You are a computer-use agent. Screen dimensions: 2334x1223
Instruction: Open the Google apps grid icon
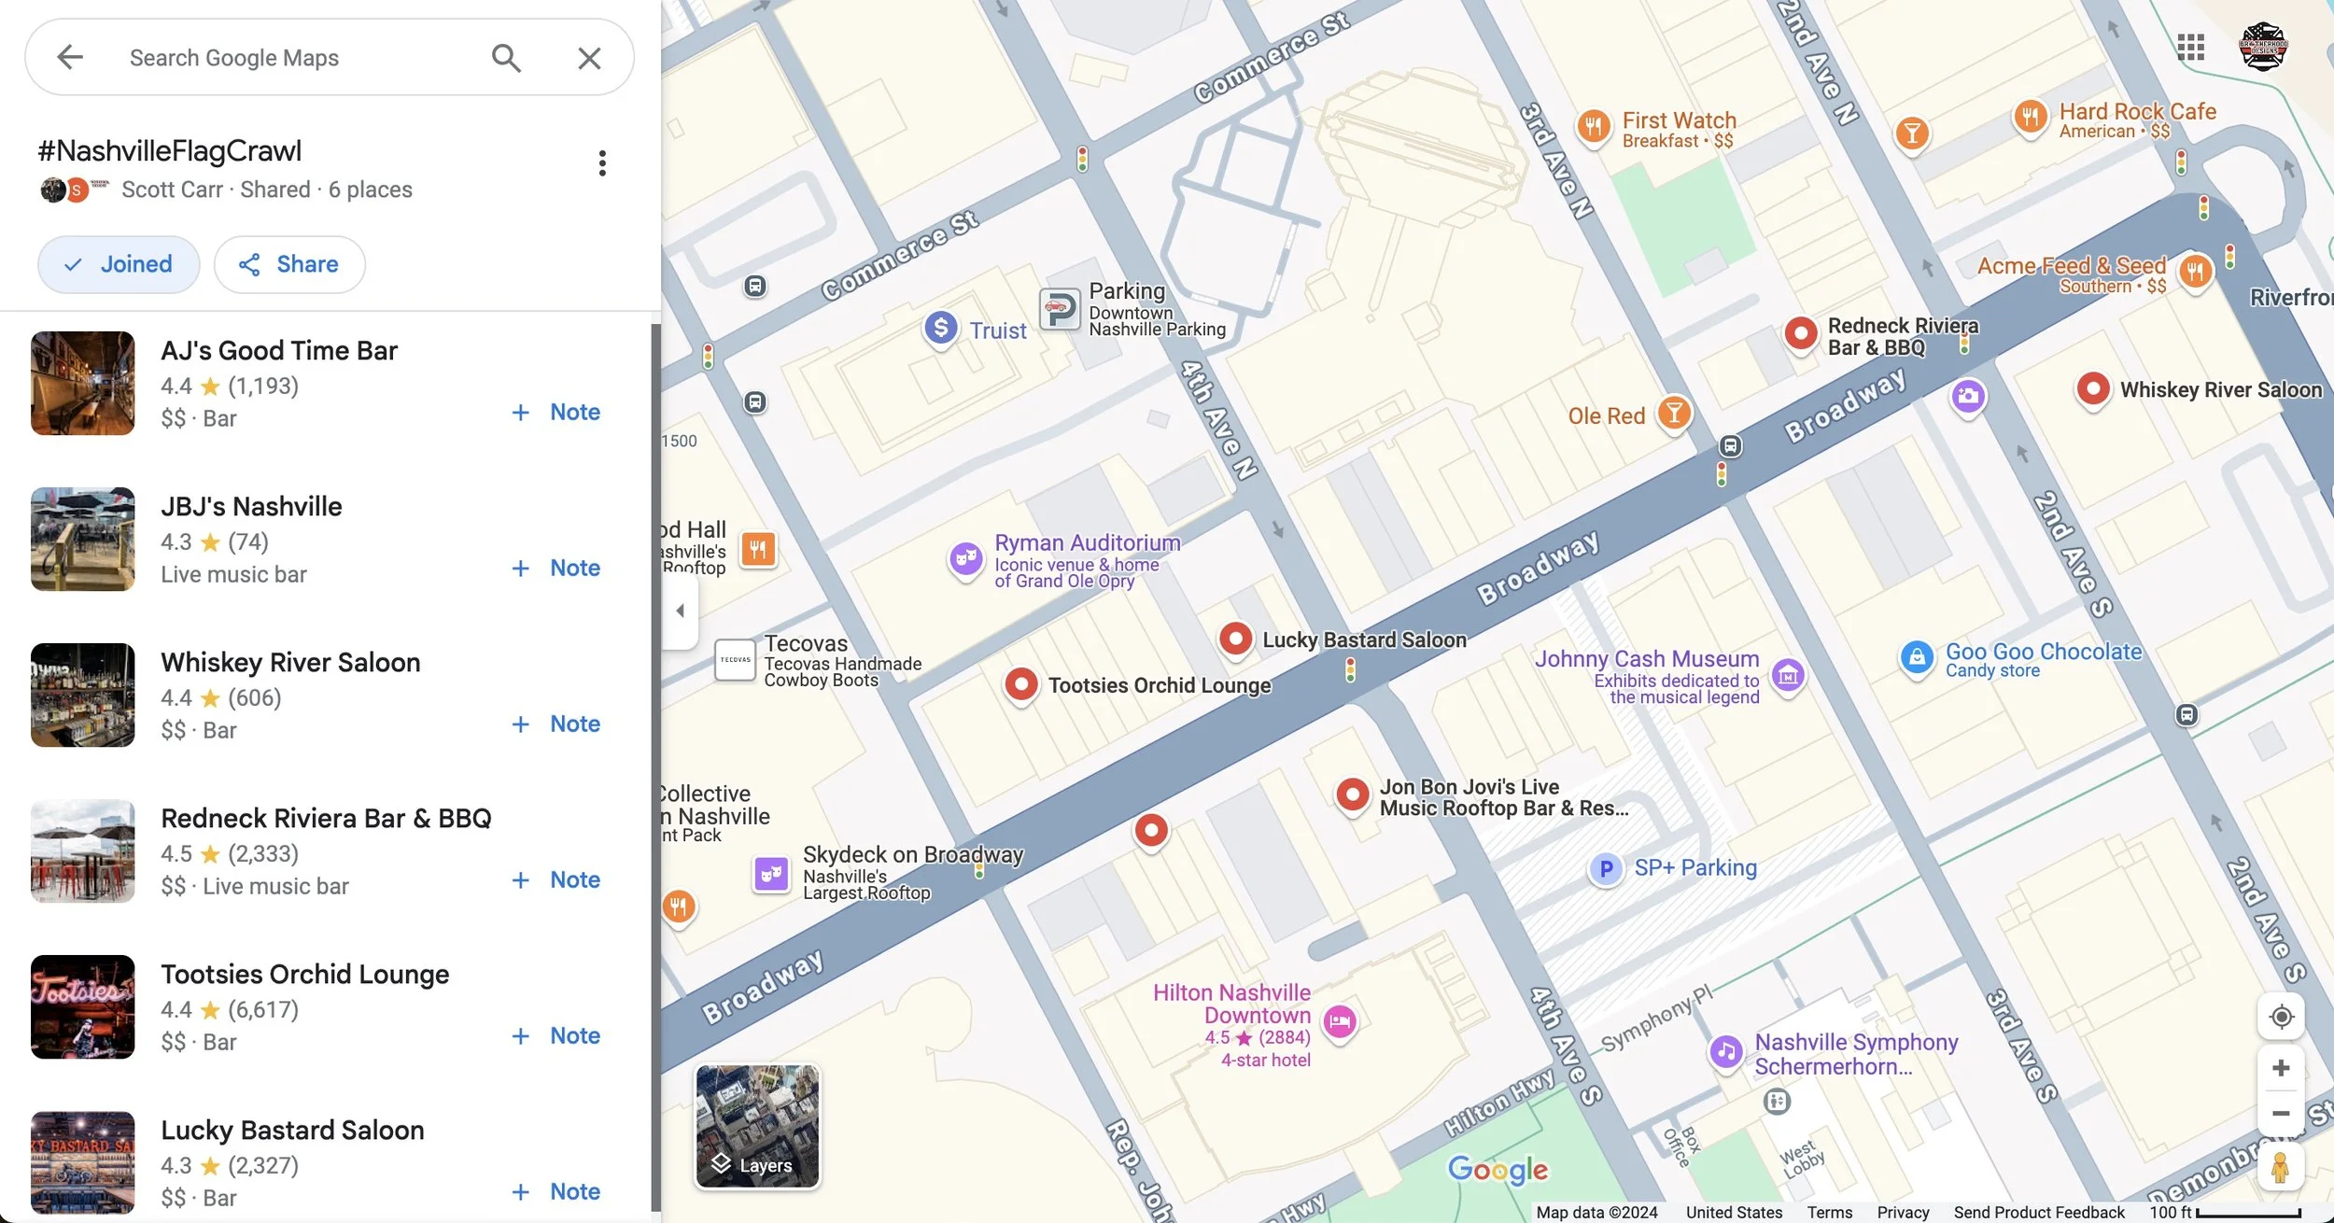tap(2190, 47)
